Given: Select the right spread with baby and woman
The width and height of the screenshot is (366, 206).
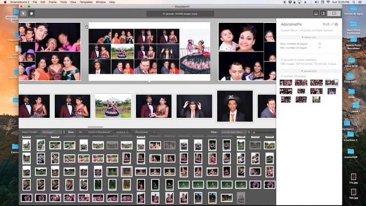Looking at the screenshot, I should tap(247, 51).
